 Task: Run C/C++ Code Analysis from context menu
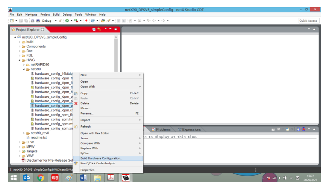point(108,163)
